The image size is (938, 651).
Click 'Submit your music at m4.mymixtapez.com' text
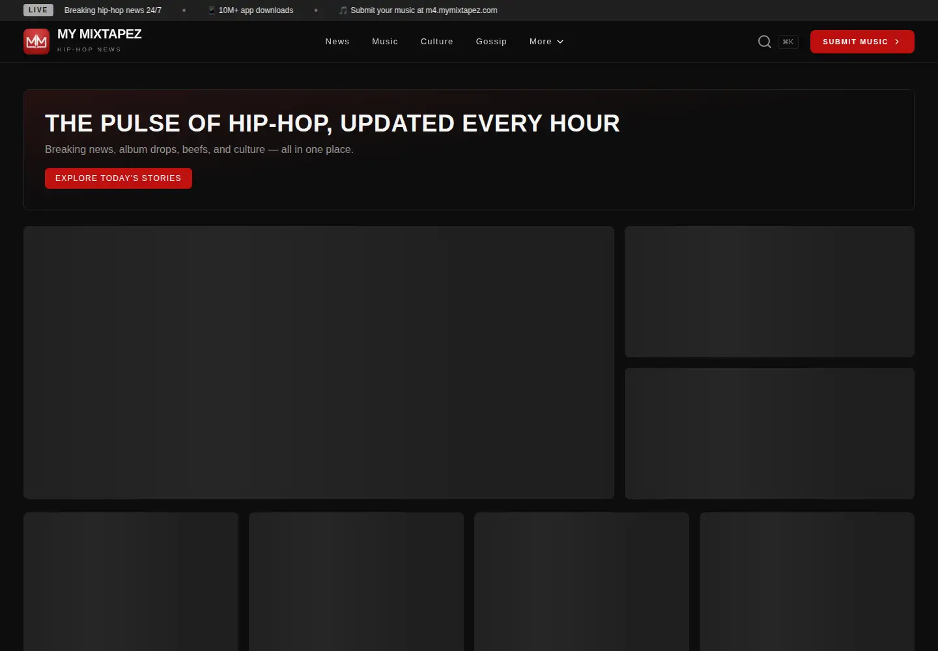424,10
